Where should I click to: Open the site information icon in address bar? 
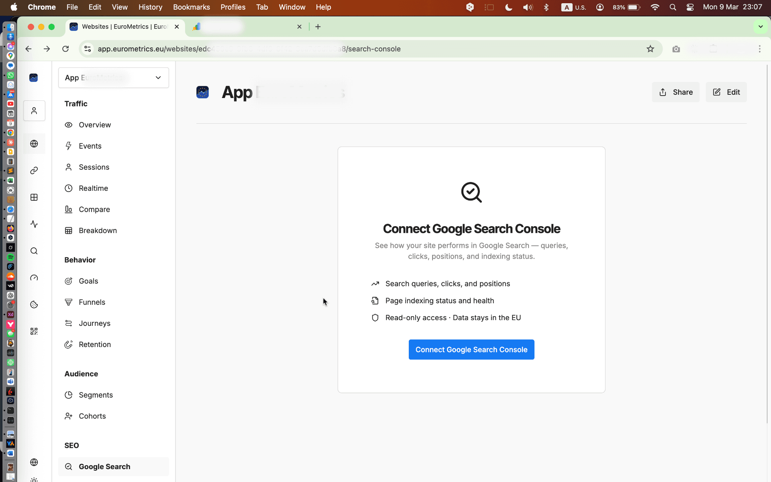pos(88,49)
